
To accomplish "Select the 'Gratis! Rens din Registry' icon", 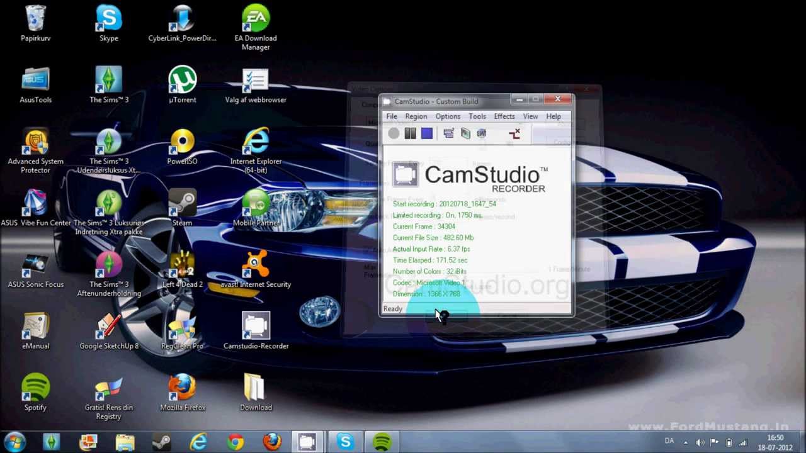I will (x=109, y=397).
